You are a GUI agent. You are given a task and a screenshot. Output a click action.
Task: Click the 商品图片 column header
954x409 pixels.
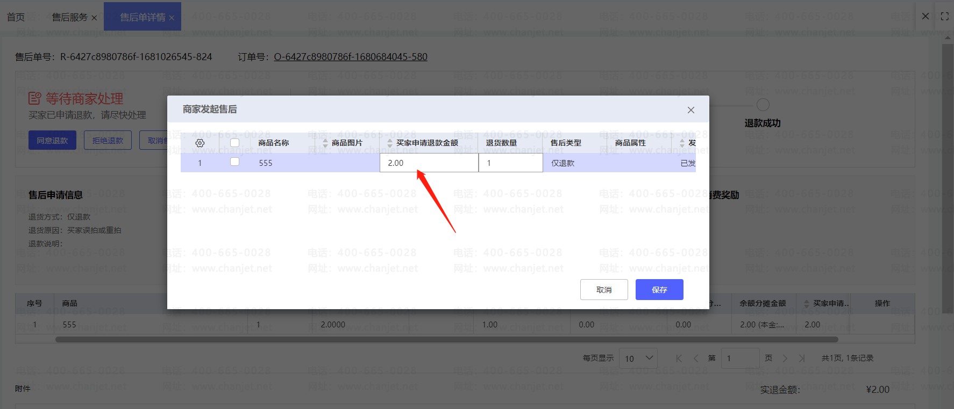pyautogui.click(x=347, y=143)
